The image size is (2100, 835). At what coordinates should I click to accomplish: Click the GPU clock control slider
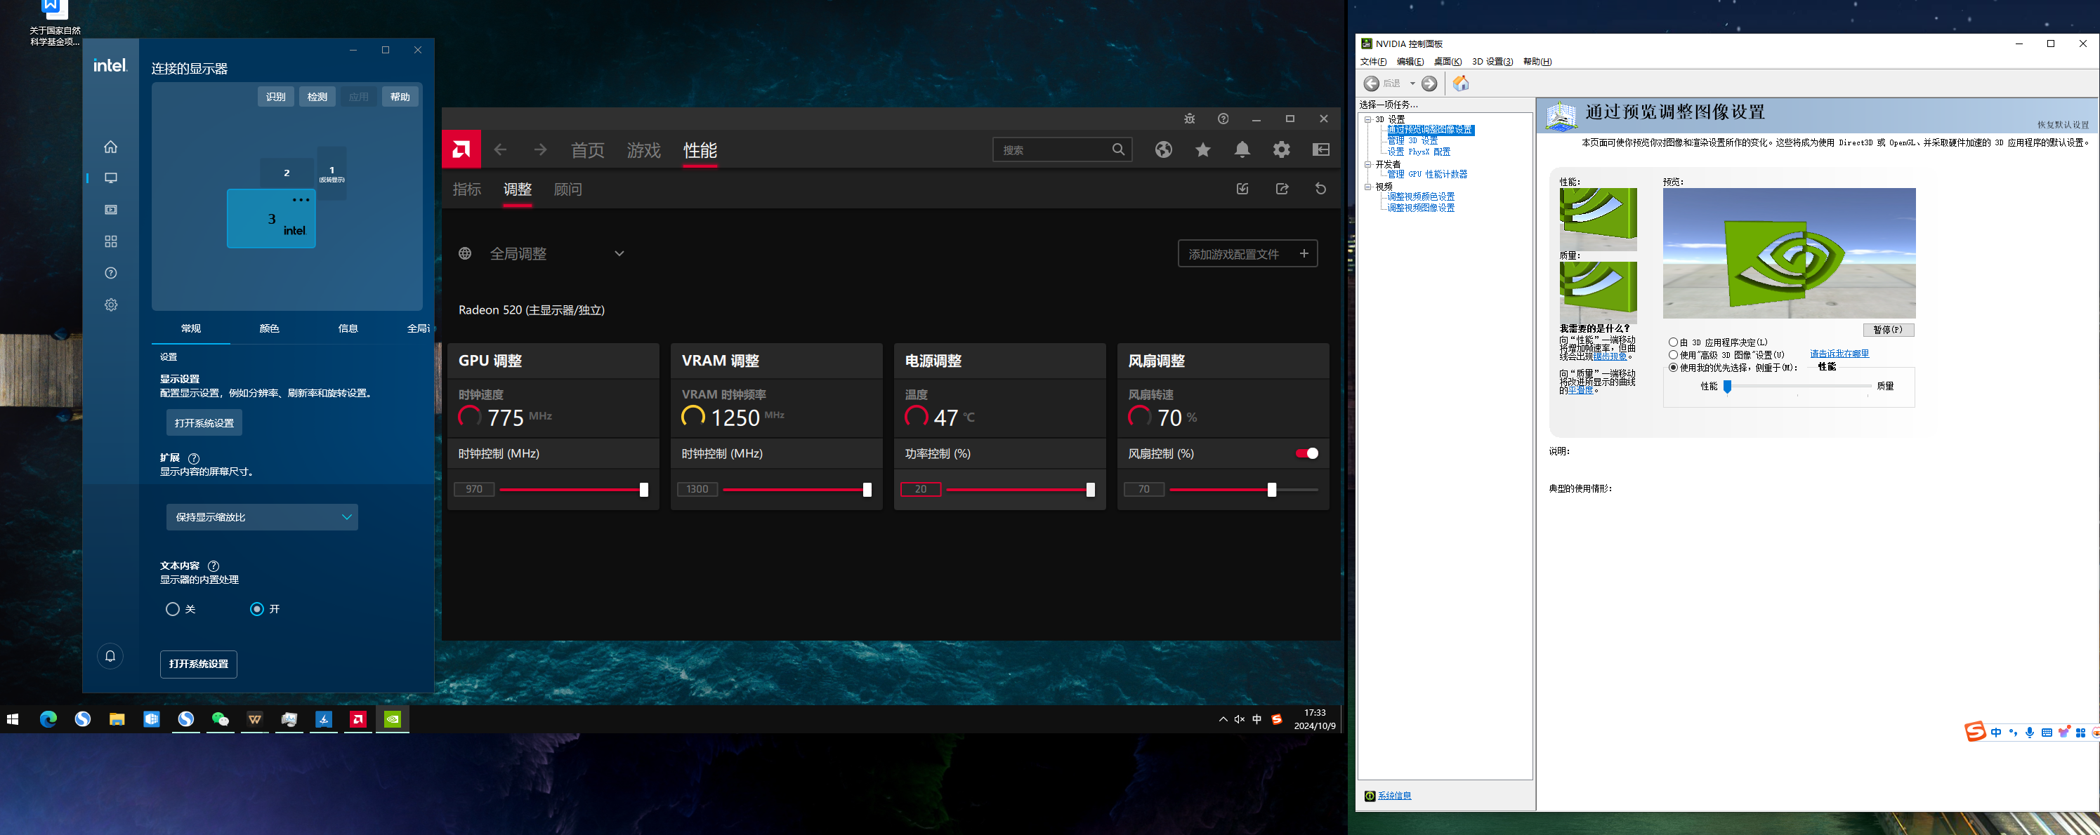[x=643, y=490]
